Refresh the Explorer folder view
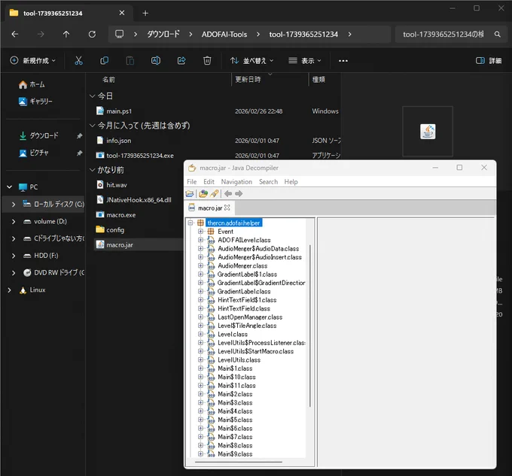The image size is (512, 476). pyautogui.click(x=92, y=35)
